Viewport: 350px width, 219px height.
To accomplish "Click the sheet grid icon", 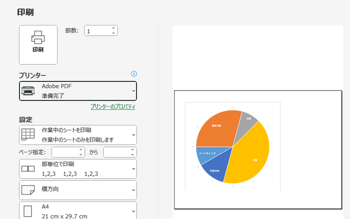I will [28, 134].
